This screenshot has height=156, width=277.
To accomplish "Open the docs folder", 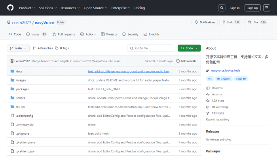I will pos(19,71).
